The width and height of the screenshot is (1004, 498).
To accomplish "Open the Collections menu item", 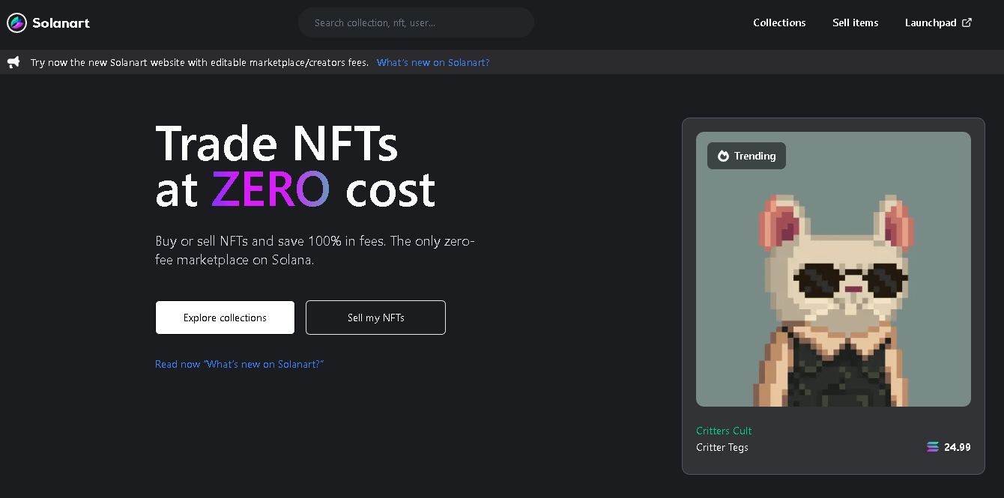I will pyautogui.click(x=779, y=22).
